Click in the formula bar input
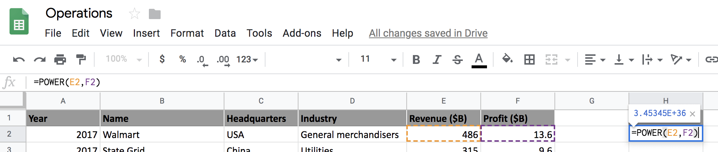 [x=220, y=82]
